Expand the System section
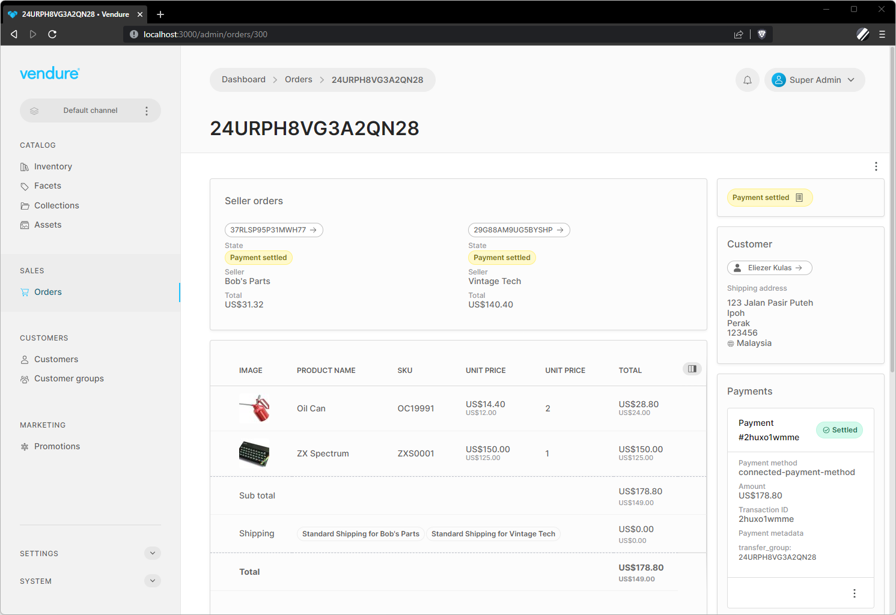Screen dimensions: 896x615 coord(152,581)
